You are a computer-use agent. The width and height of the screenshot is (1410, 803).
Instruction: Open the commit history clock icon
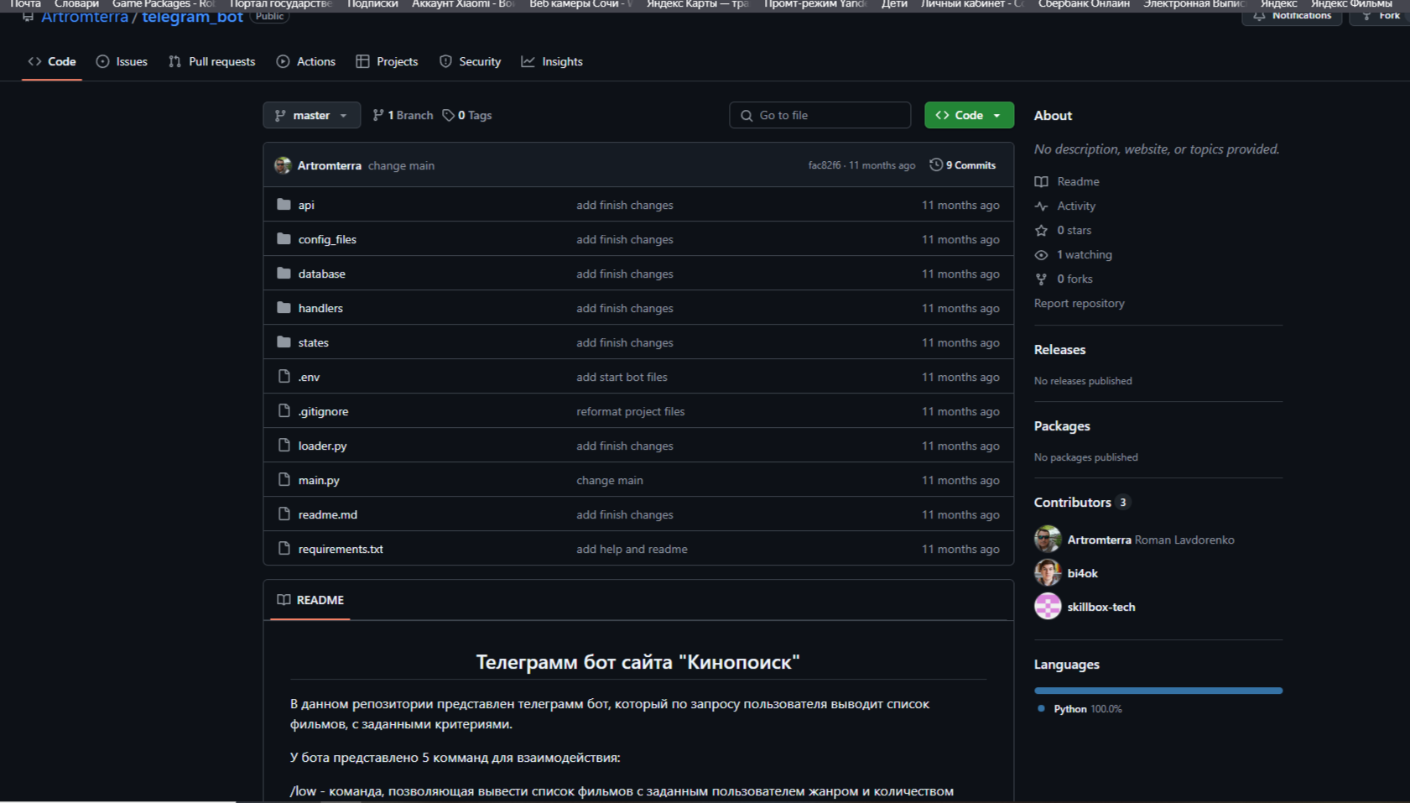[936, 165]
